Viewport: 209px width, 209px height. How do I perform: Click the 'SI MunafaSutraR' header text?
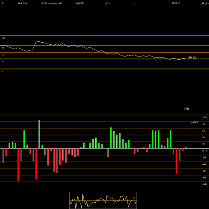tap(51, 3)
